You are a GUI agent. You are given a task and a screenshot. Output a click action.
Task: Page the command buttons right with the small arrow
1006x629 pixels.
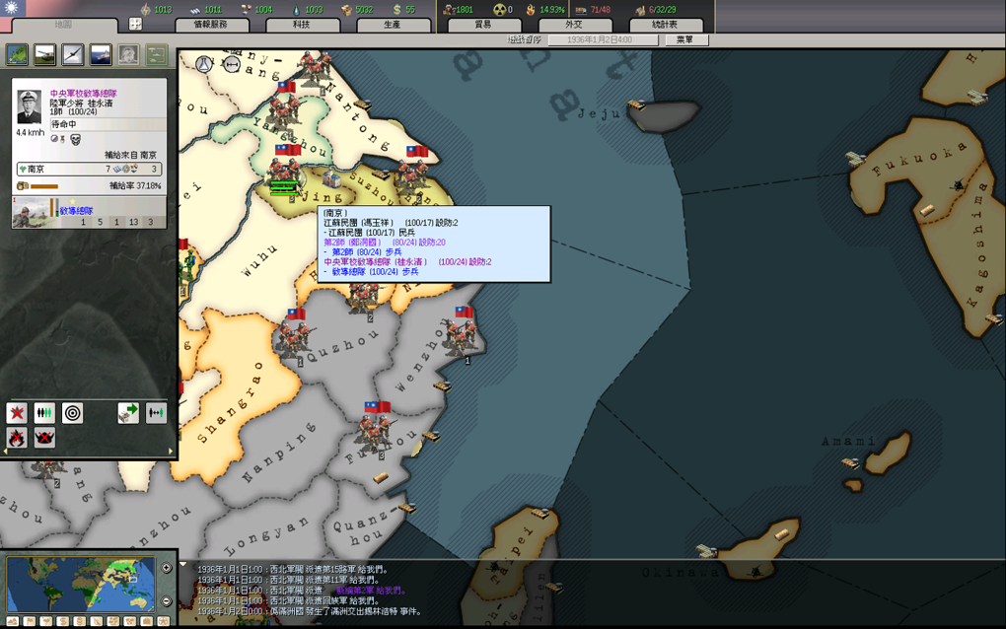[171, 452]
